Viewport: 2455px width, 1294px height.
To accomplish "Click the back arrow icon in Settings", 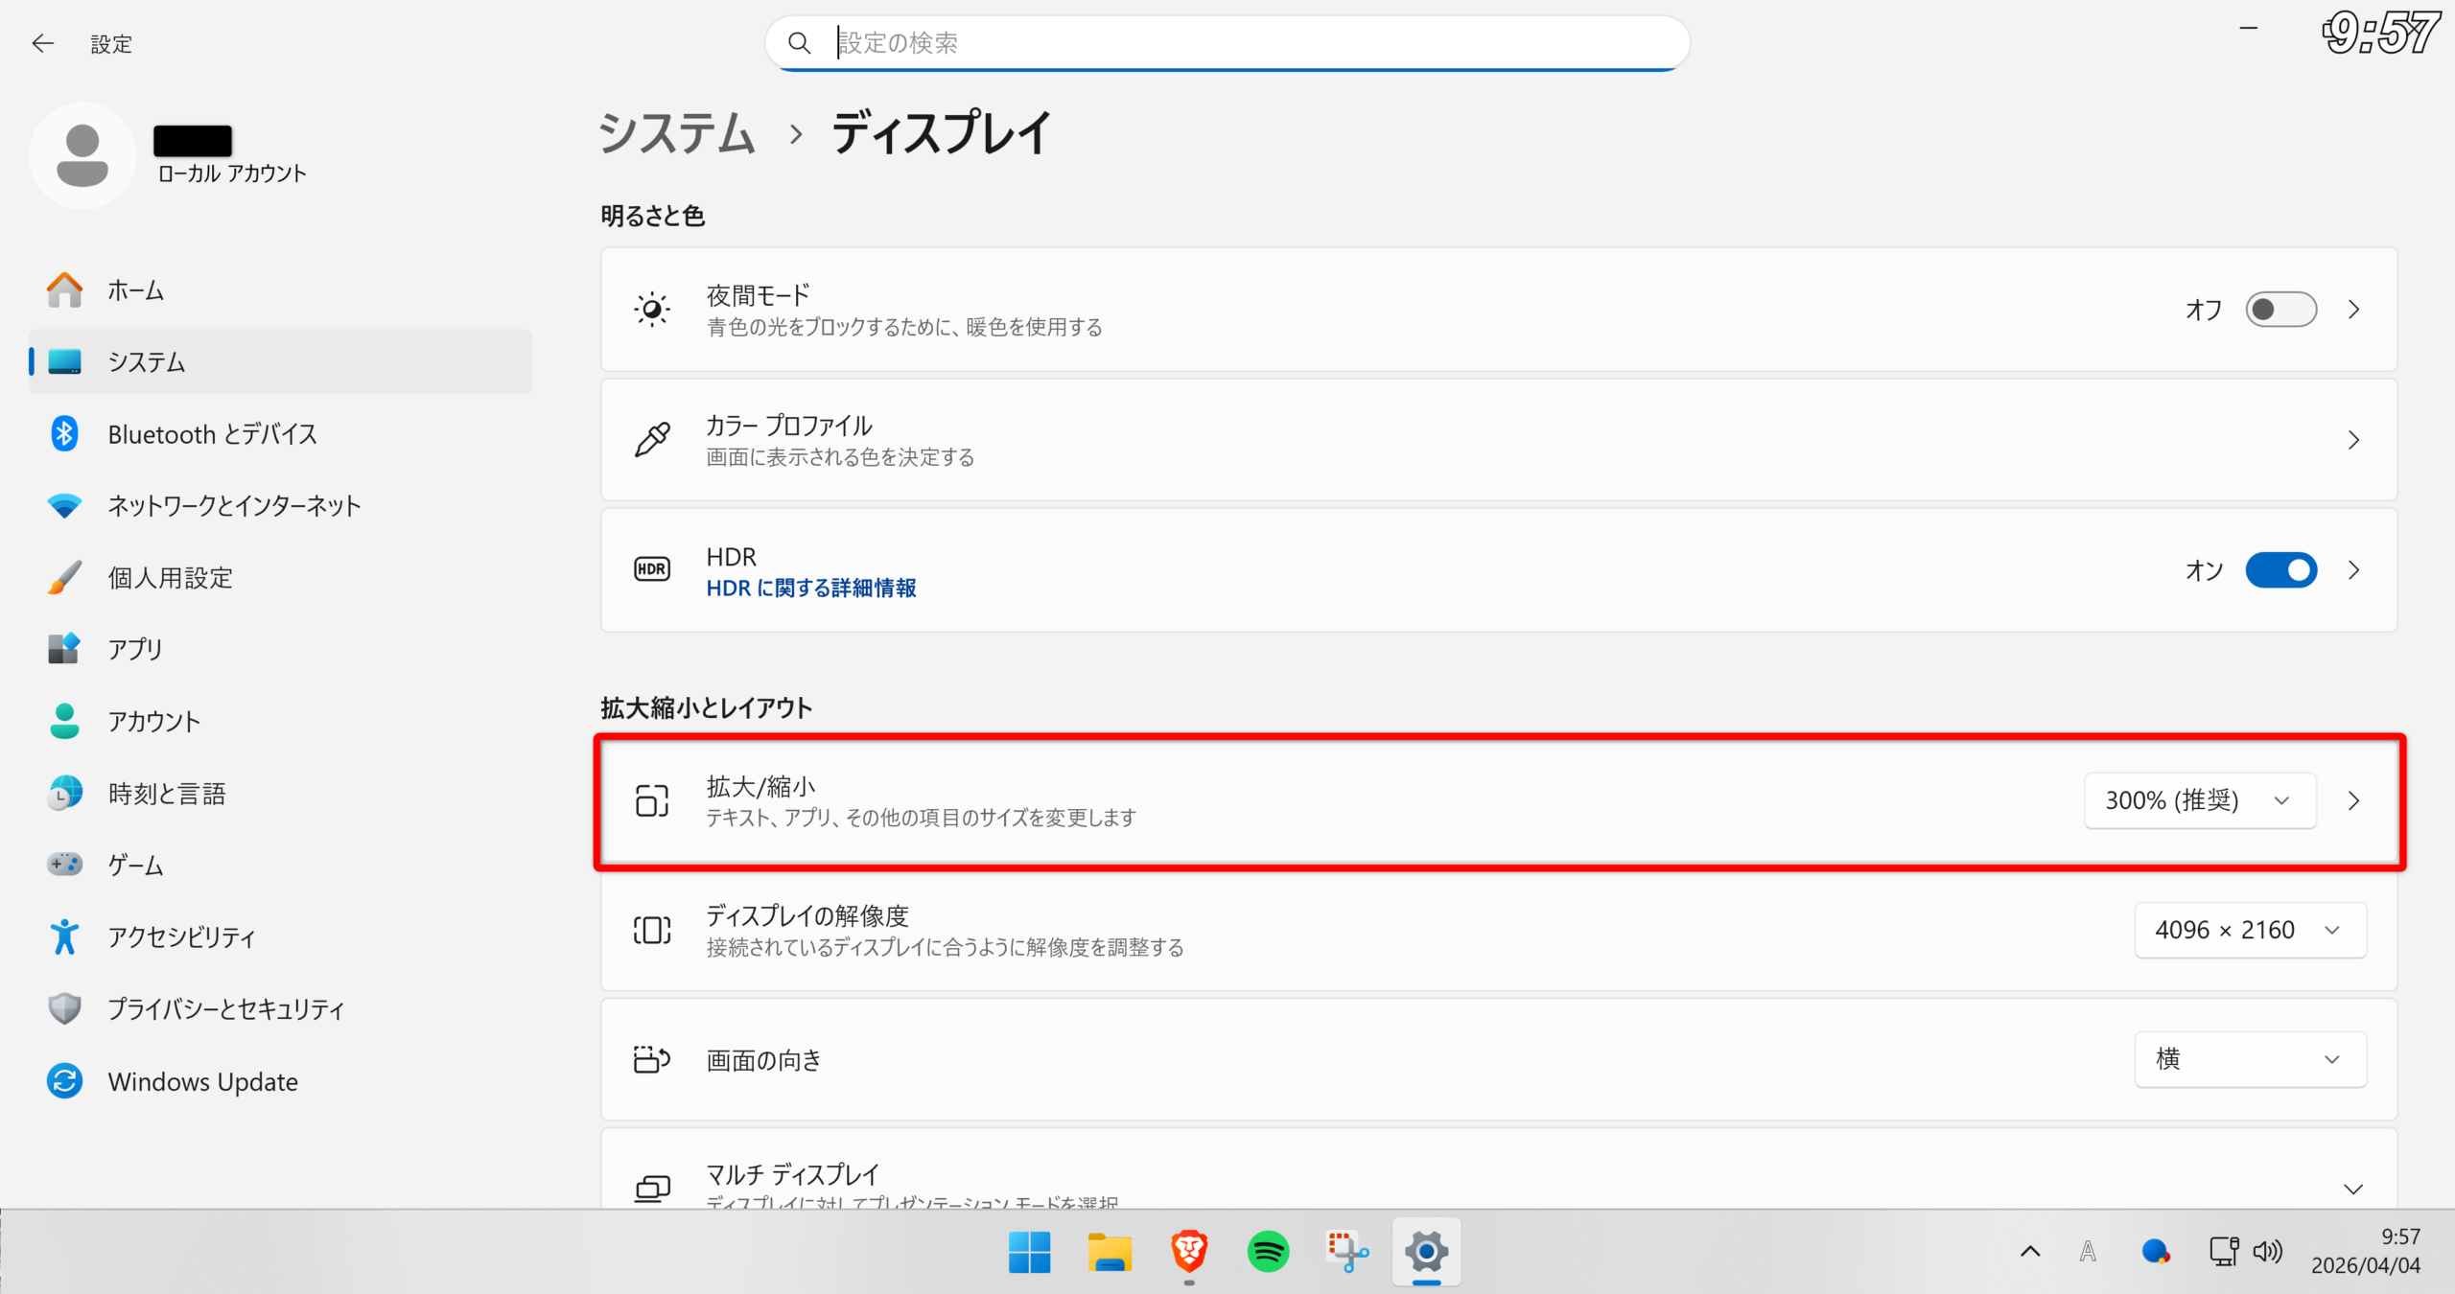I will click(42, 43).
